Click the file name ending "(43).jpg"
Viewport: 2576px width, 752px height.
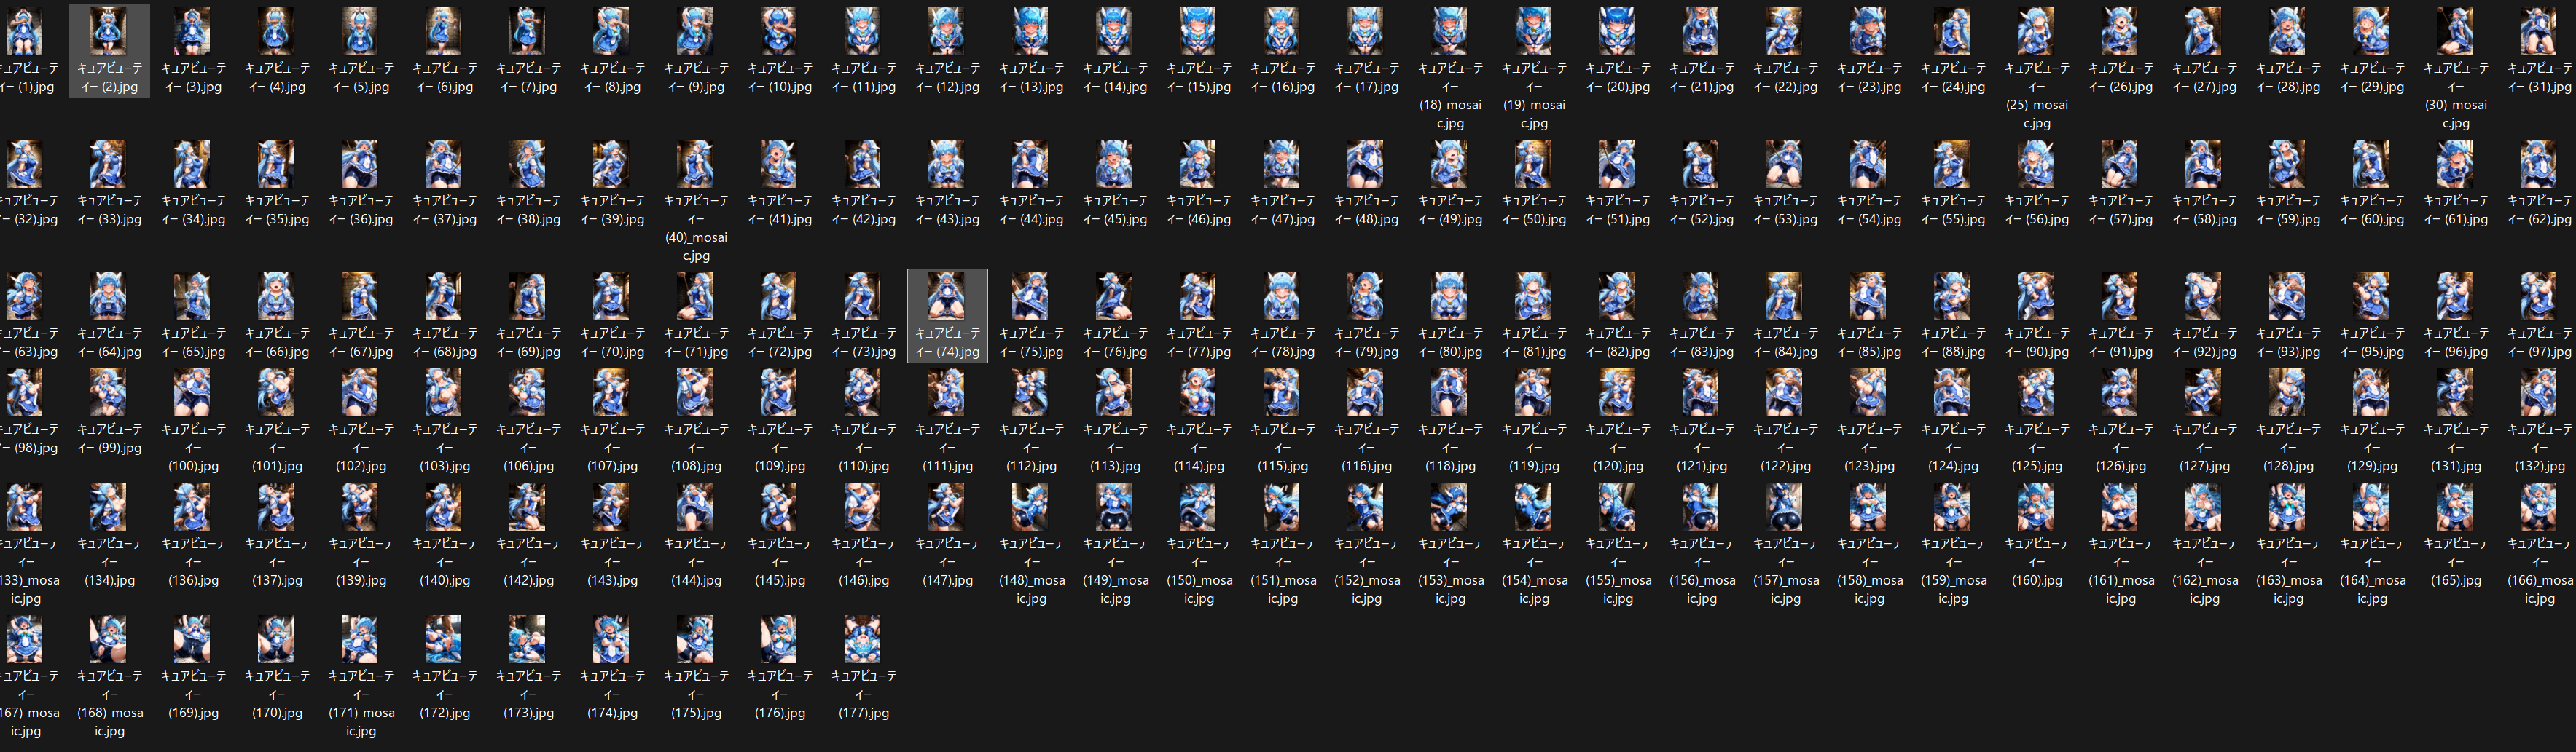[947, 210]
